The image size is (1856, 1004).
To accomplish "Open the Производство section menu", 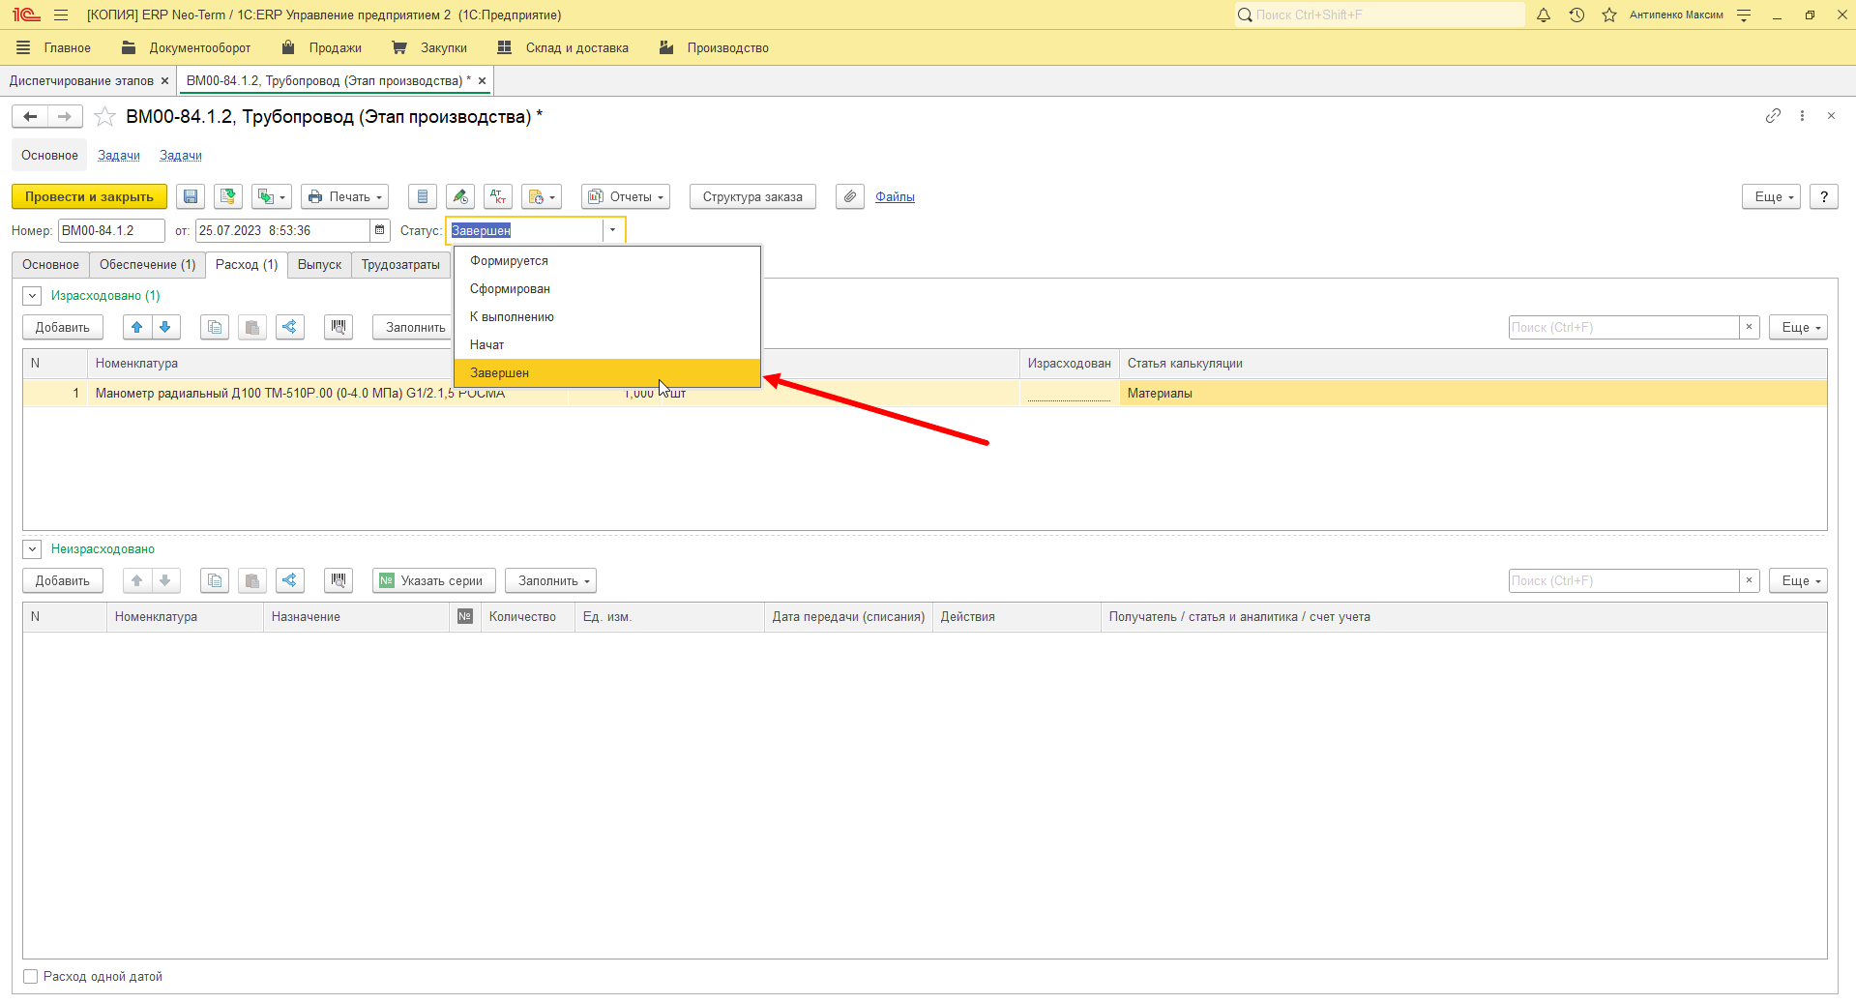I will (x=714, y=47).
